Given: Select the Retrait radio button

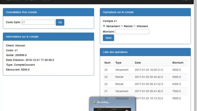Looking at the screenshot, I should pyautogui.click(x=122, y=26).
